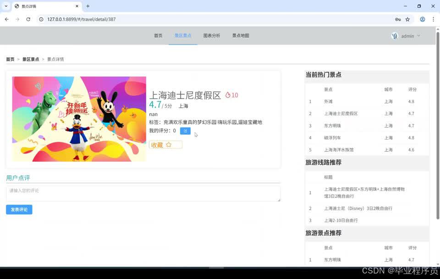The height and width of the screenshot is (279, 440).
Task: Click the admin avatar icon
Action: click(395, 36)
